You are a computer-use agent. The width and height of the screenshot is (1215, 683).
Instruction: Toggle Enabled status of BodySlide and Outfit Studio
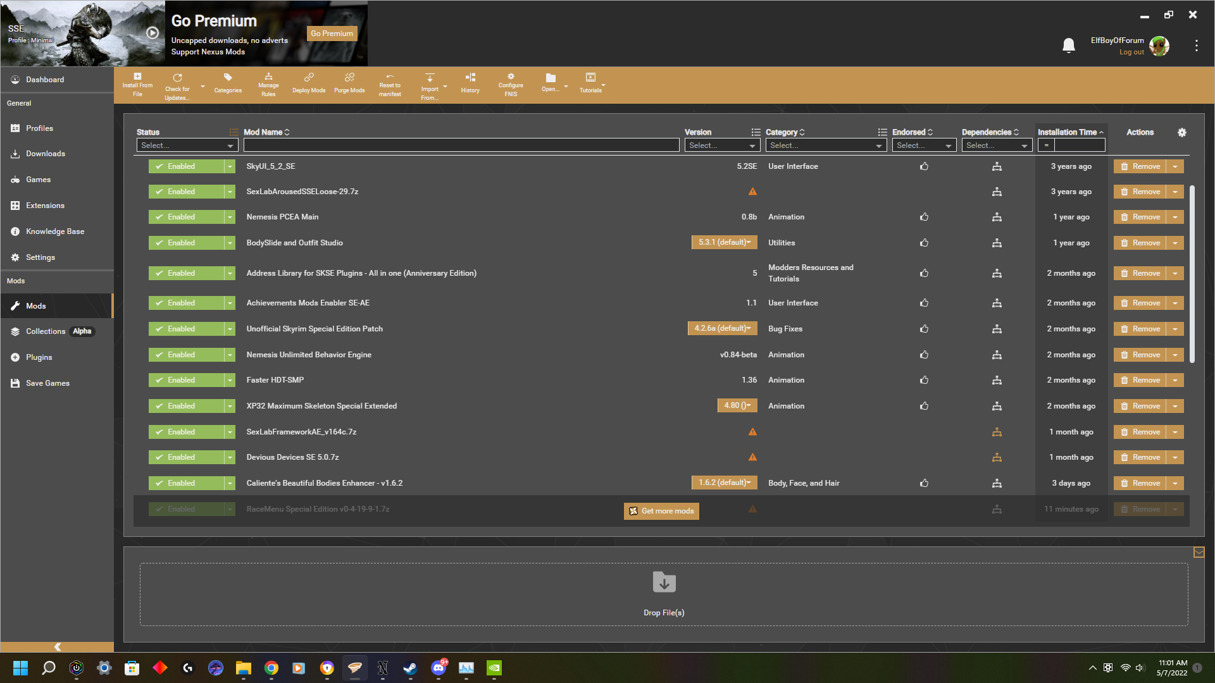186,243
